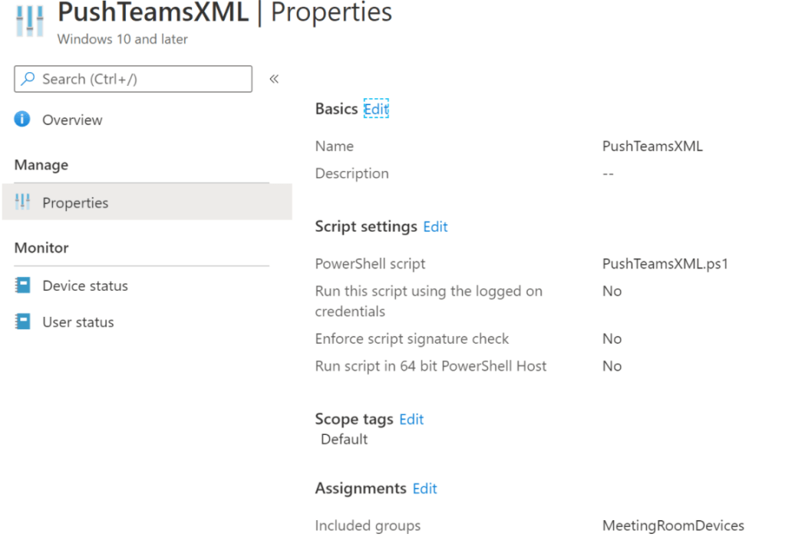Viewport: 785px width, 547px height.
Task: Edit the Script settings section
Action: coord(435,226)
